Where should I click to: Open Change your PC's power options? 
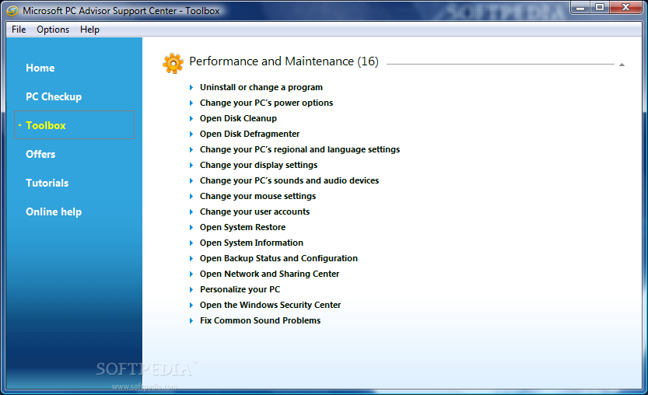click(x=266, y=103)
